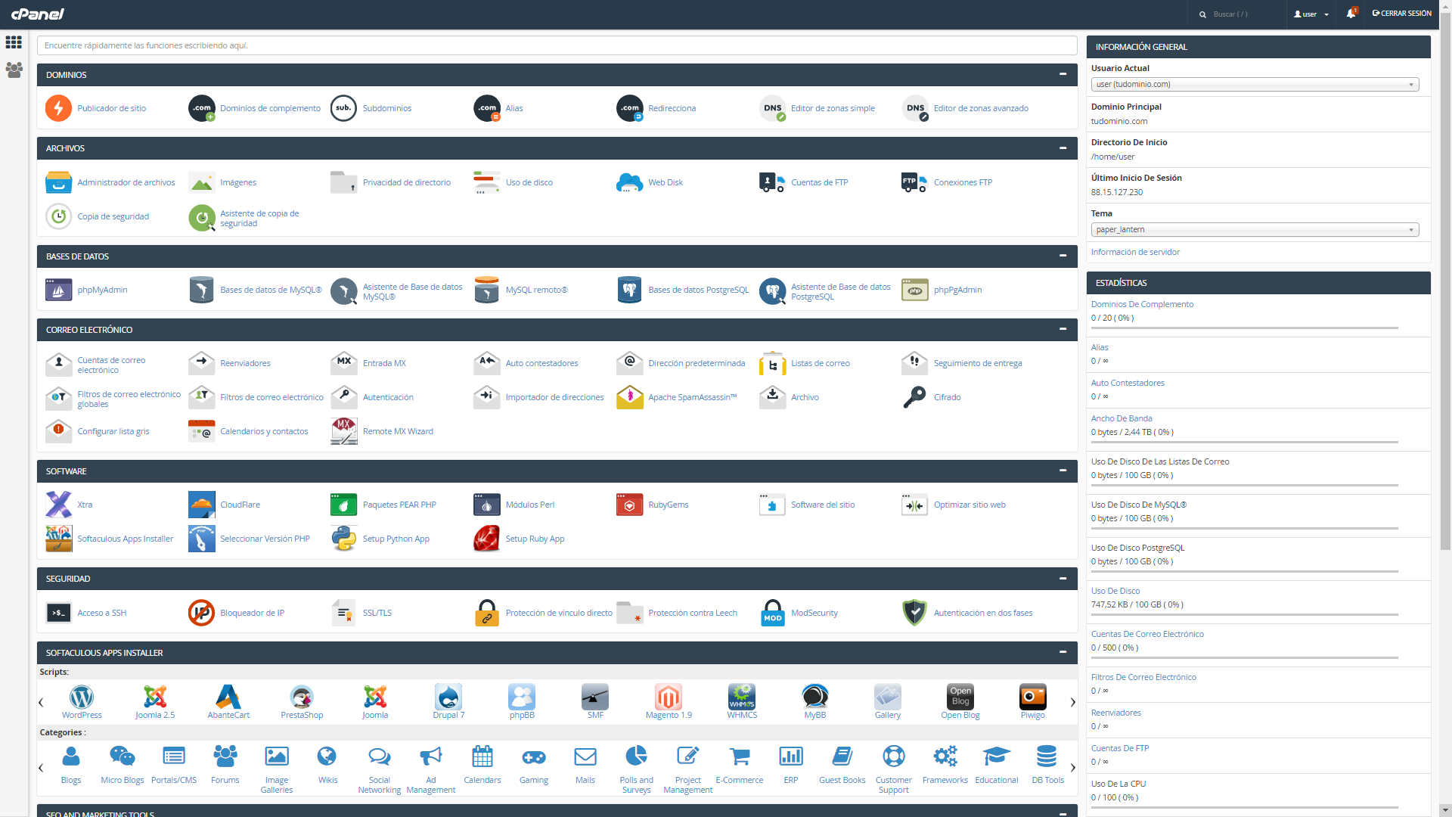Show next Categories with right arrow

(1072, 768)
